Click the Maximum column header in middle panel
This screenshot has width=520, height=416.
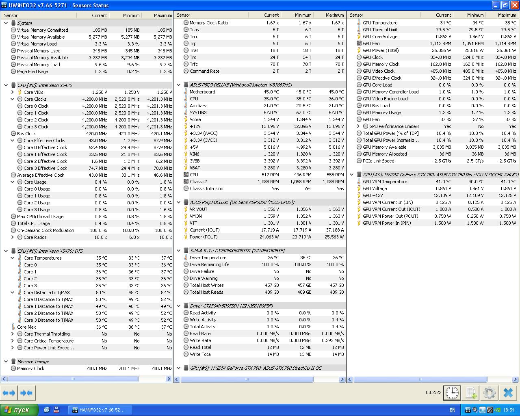point(329,15)
